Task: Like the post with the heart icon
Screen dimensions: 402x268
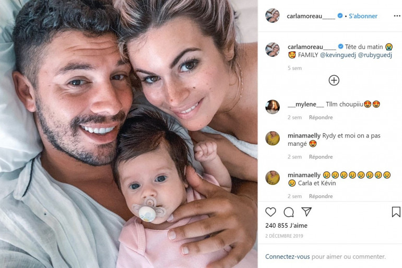Action: pos(270,212)
